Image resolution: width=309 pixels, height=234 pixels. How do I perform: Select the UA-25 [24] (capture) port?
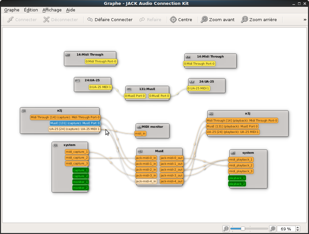pos(75,129)
